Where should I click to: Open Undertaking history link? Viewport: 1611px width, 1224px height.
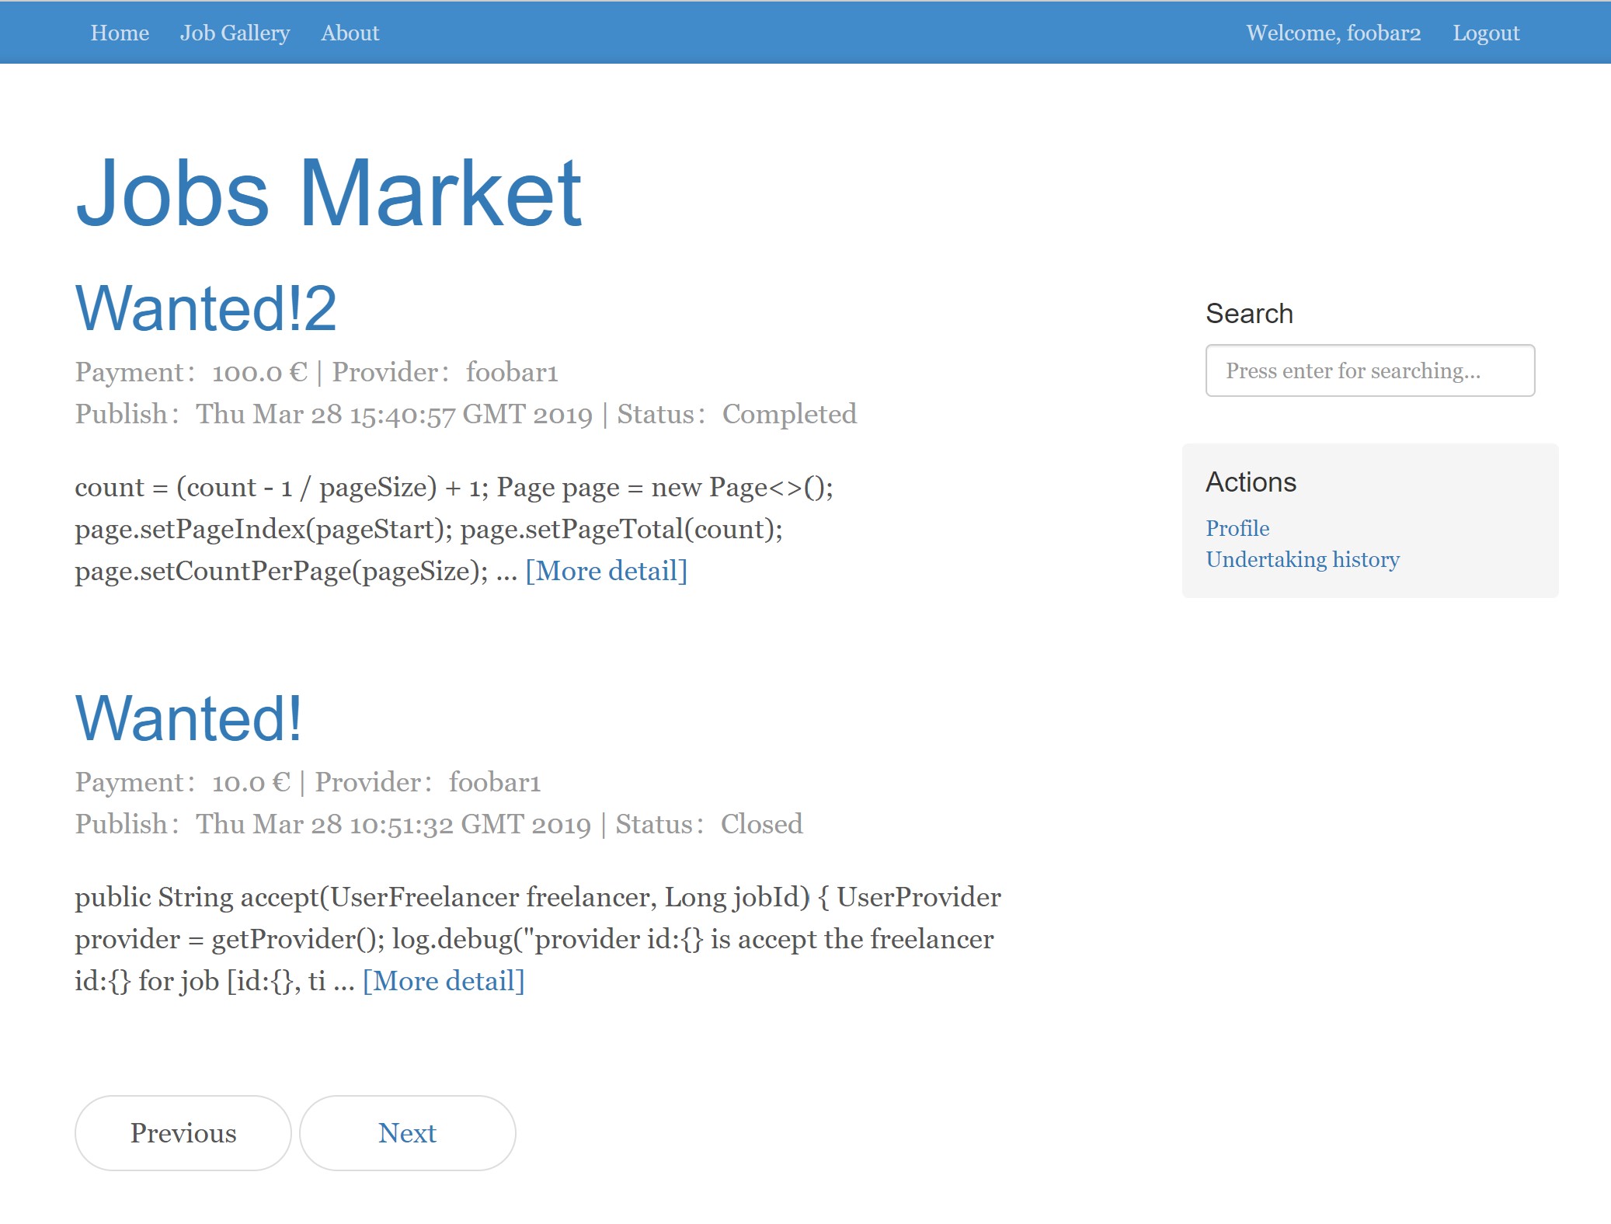pyautogui.click(x=1302, y=559)
